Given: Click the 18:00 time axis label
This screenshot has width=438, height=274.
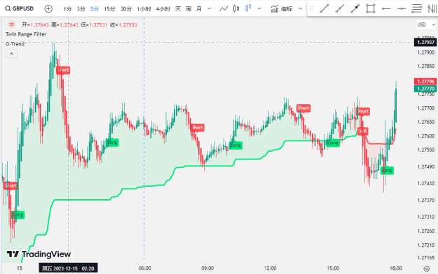Looking at the screenshot, I should point(396,268).
